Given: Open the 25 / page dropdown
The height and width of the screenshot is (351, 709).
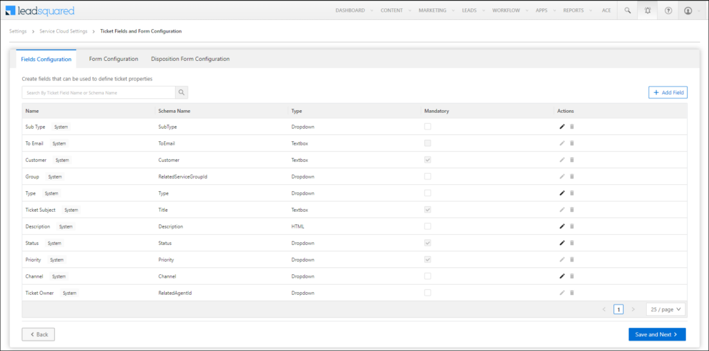Looking at the screenshot, I should pos(665,309).
